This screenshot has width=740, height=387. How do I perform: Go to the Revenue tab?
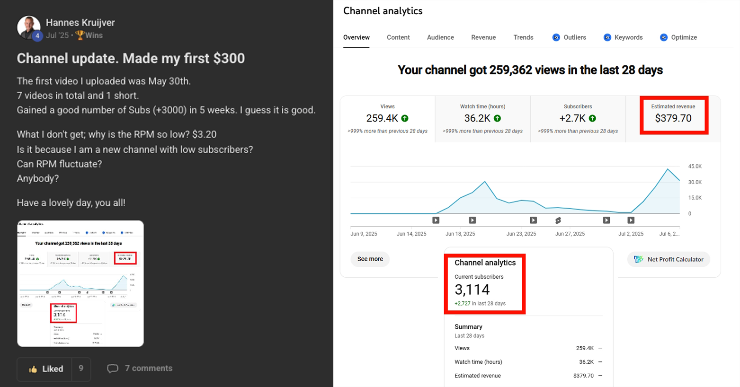coord(483,37)
